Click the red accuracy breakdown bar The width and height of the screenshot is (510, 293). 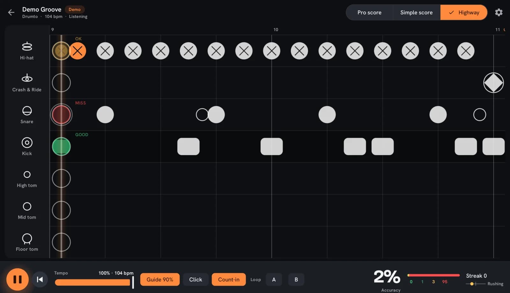(433, 275)
